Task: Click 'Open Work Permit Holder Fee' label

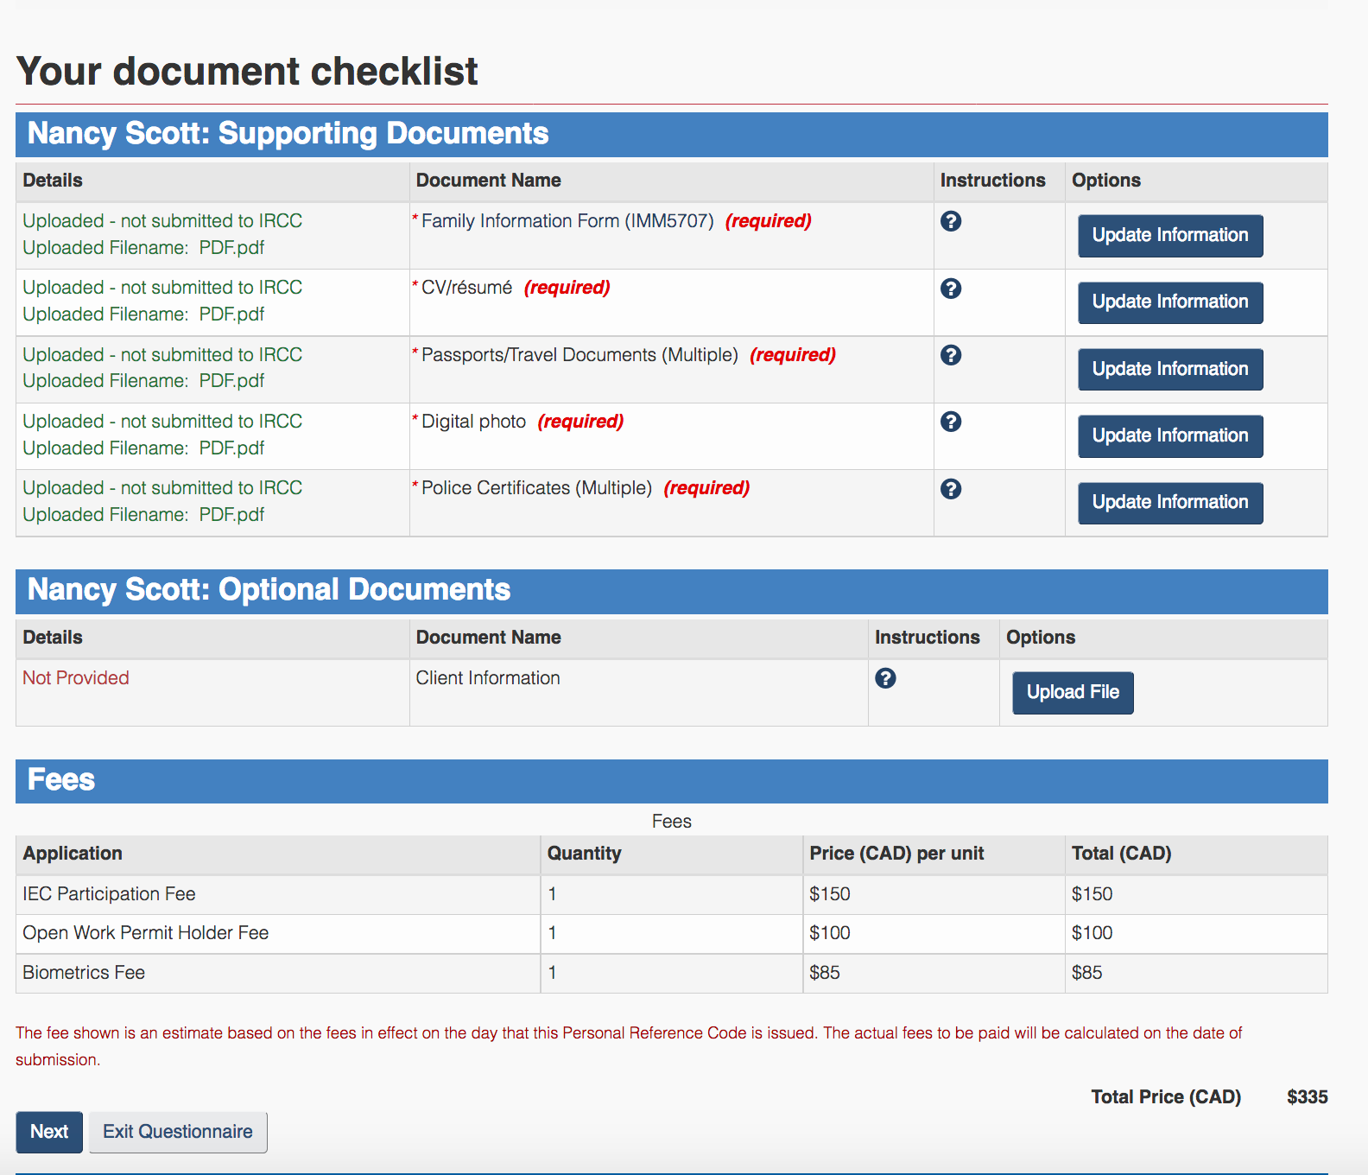Action: coord(146,933)
